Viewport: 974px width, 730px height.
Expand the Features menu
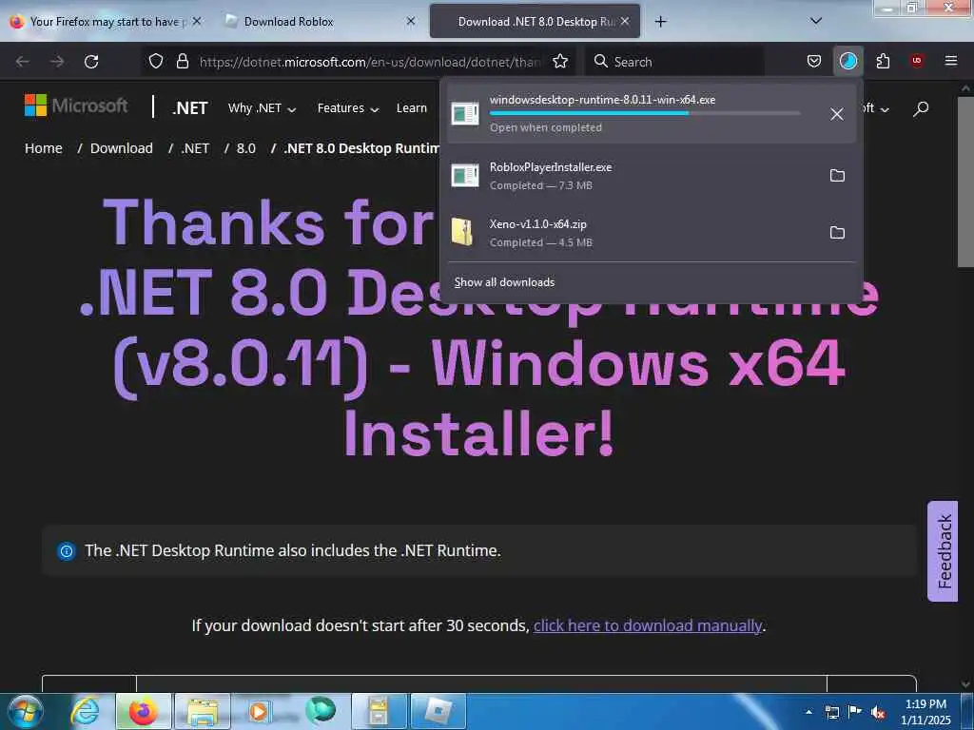(x=348, y=108)
